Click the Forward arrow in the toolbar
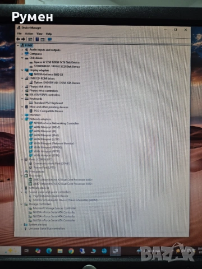 [x=23, y=39]
